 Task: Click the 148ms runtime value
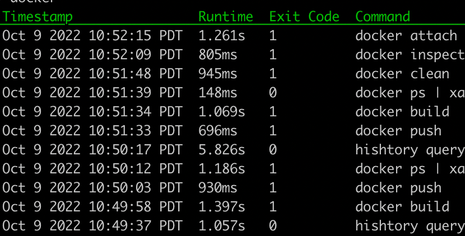click(218, 93)
